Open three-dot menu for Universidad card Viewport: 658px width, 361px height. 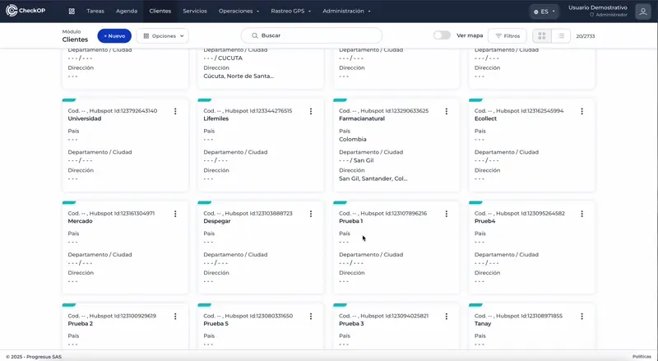tap(175, 111)
